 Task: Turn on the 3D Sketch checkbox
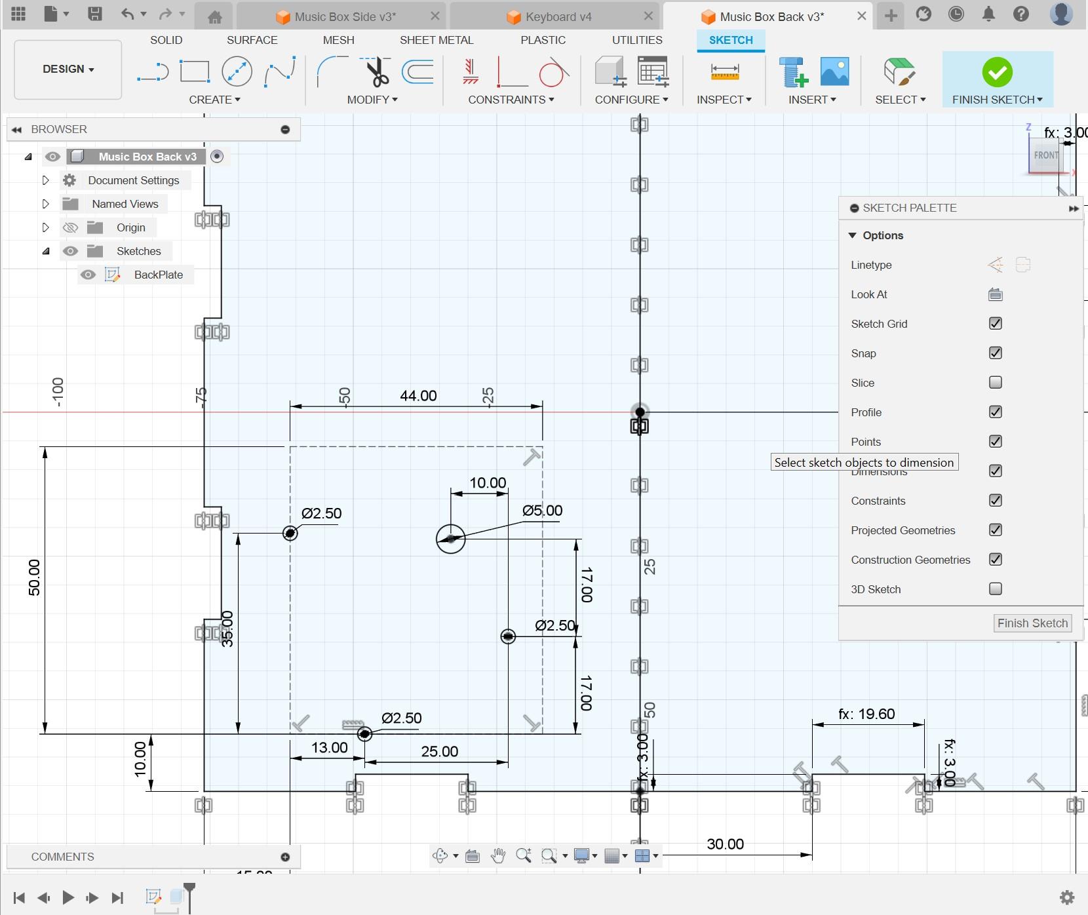pos(995,589)
